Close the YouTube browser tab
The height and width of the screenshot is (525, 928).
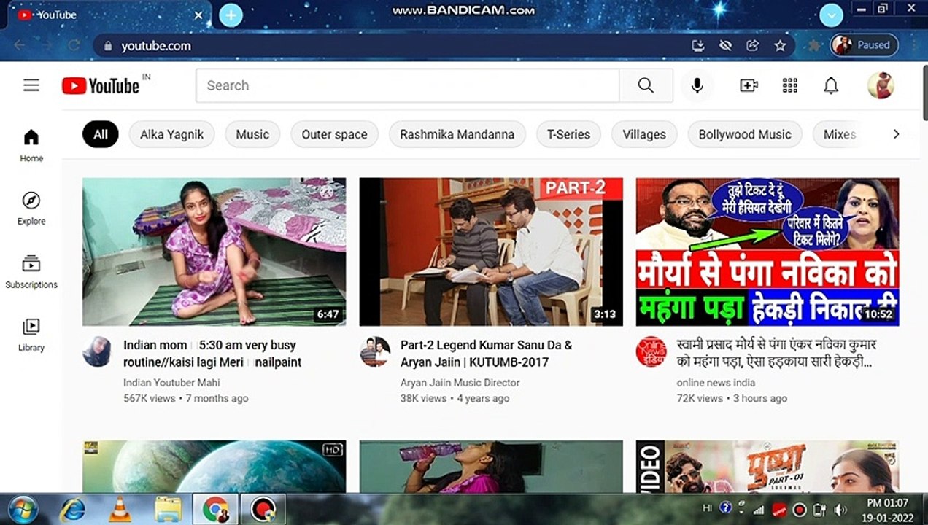click(198, 15)
